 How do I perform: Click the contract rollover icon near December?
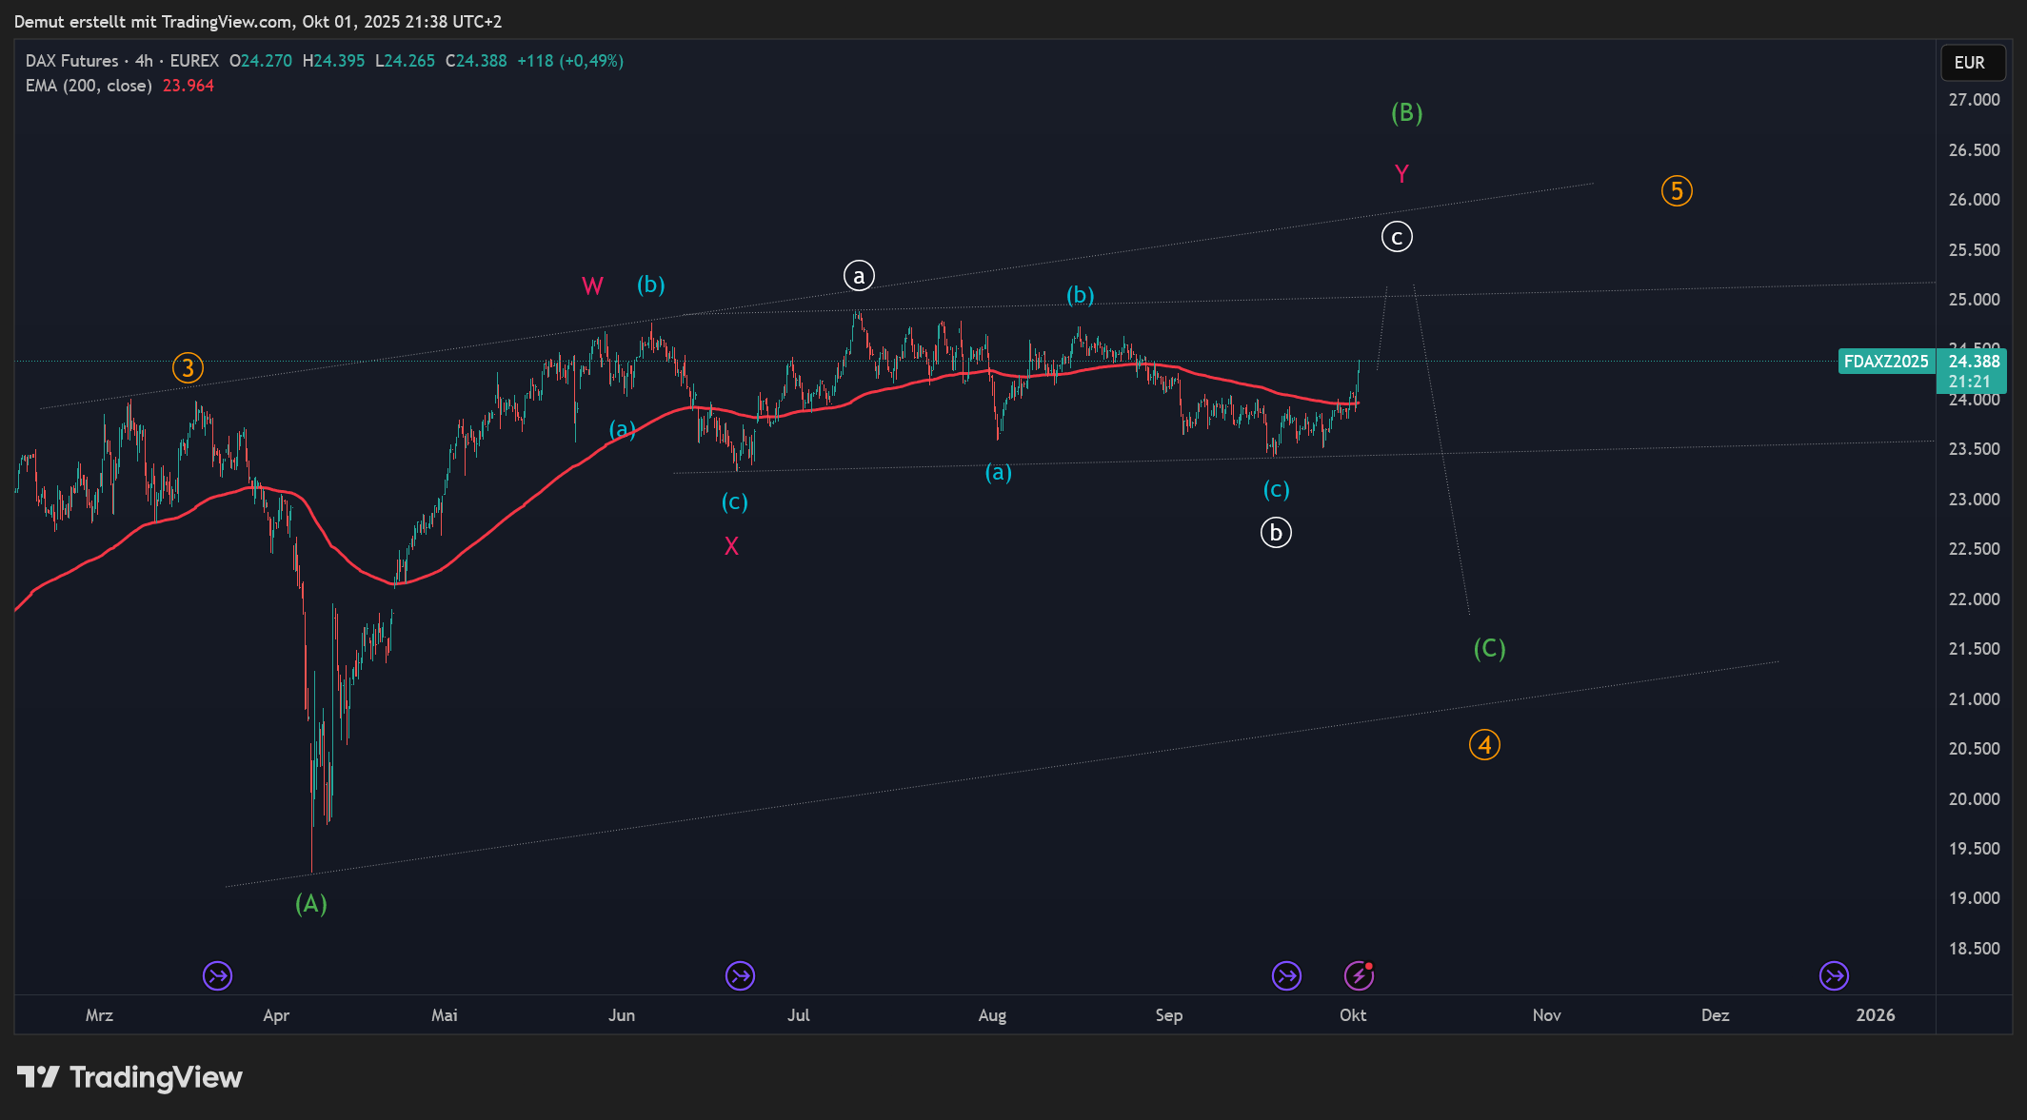(x=1833, y=975)
